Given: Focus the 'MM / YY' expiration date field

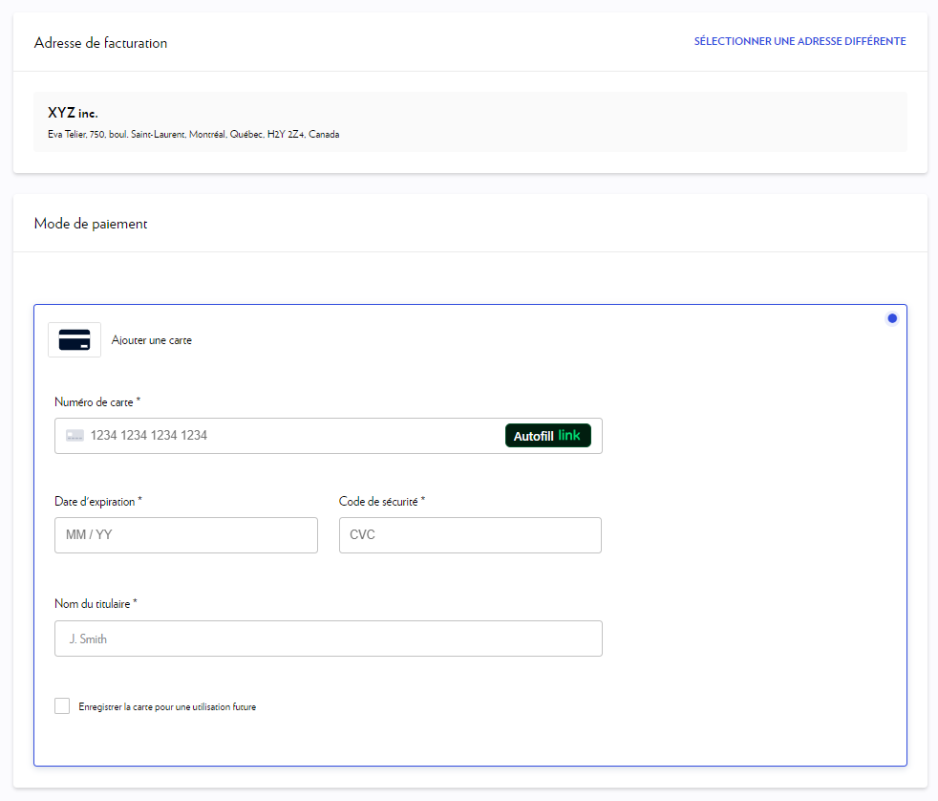Looking at the screenshot, I should 185,535.
